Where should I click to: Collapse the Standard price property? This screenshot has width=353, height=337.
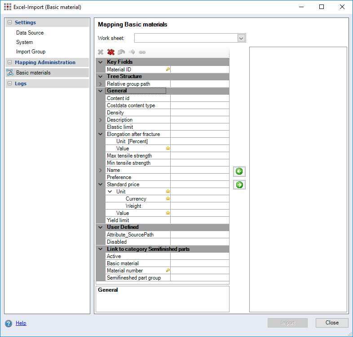click(x=101, y=184)
